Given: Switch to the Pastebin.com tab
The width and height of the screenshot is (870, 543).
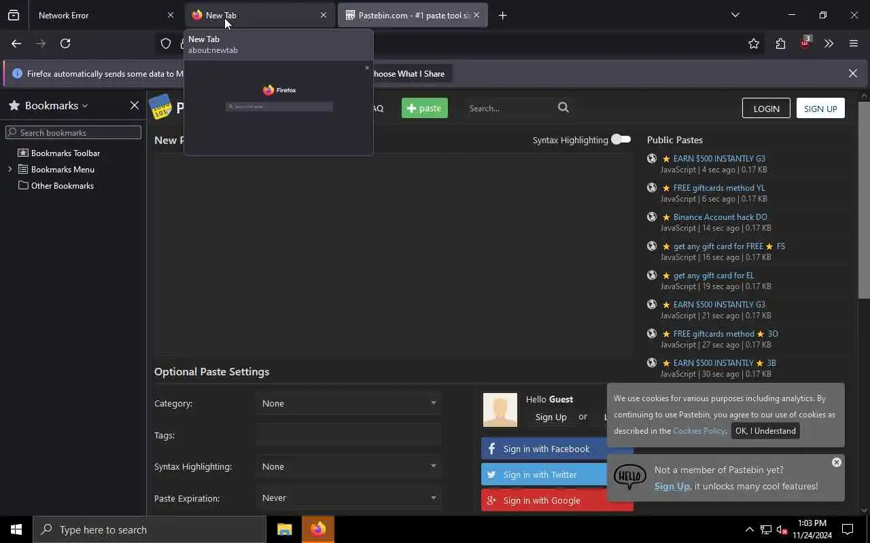Looking at the screenshot, I should point(413,15).
